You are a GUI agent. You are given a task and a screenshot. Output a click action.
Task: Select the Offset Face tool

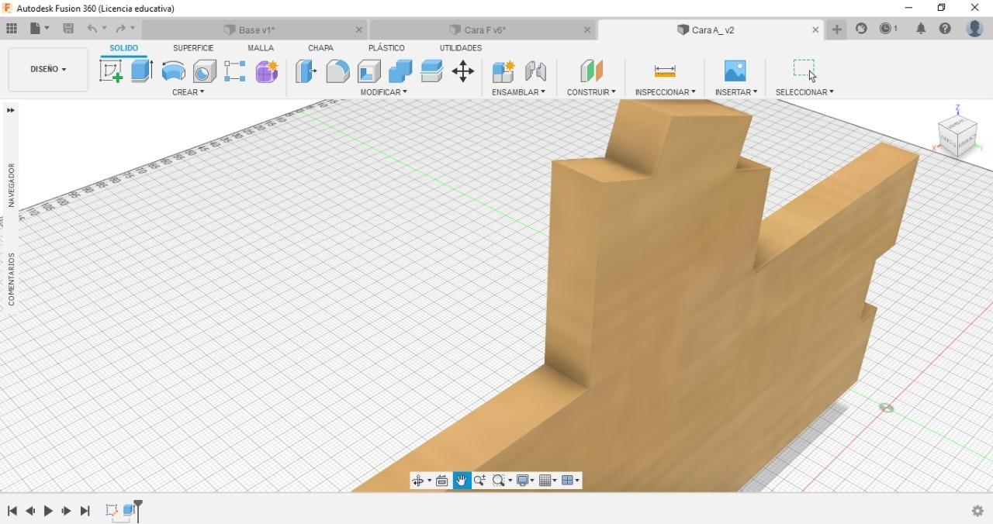click(431, 71)
